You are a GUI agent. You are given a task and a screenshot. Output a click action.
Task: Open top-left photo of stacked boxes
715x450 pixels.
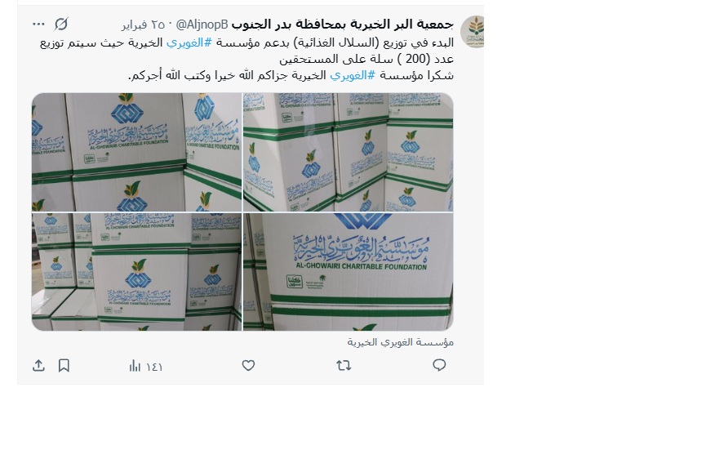tap(137, 152)
